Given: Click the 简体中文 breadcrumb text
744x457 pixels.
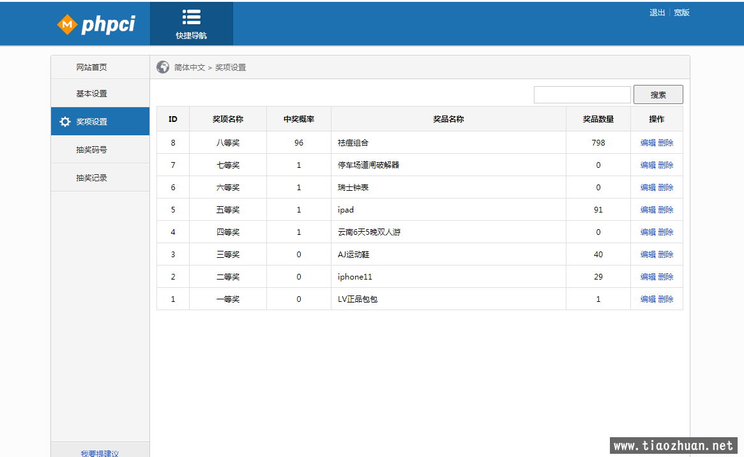Looking at the screenshot, I should [189, 67].
